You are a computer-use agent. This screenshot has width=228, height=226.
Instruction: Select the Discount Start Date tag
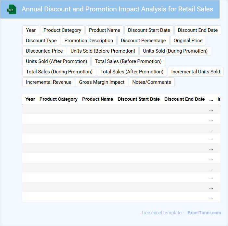pyautogui.click(x=149, y=30)
